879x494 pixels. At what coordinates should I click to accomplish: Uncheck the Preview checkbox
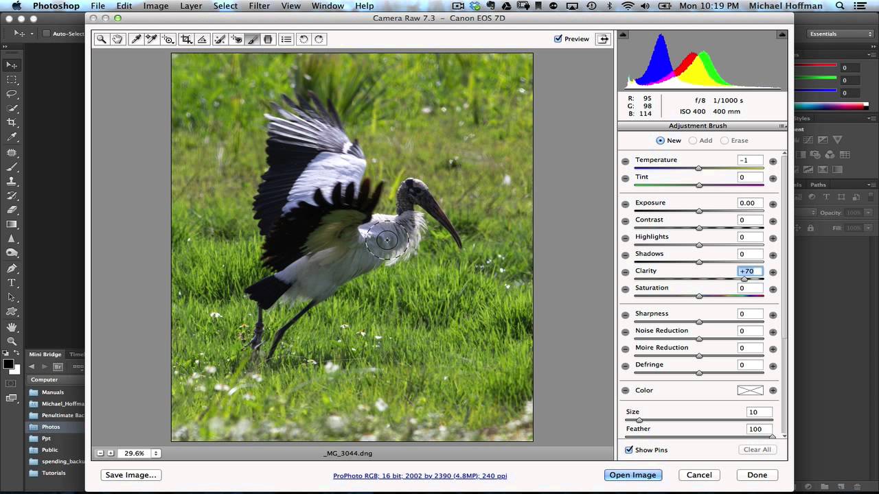pos(558,39)
